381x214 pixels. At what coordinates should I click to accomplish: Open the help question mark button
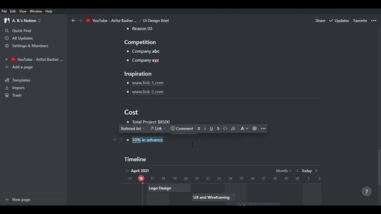[367, 191]
